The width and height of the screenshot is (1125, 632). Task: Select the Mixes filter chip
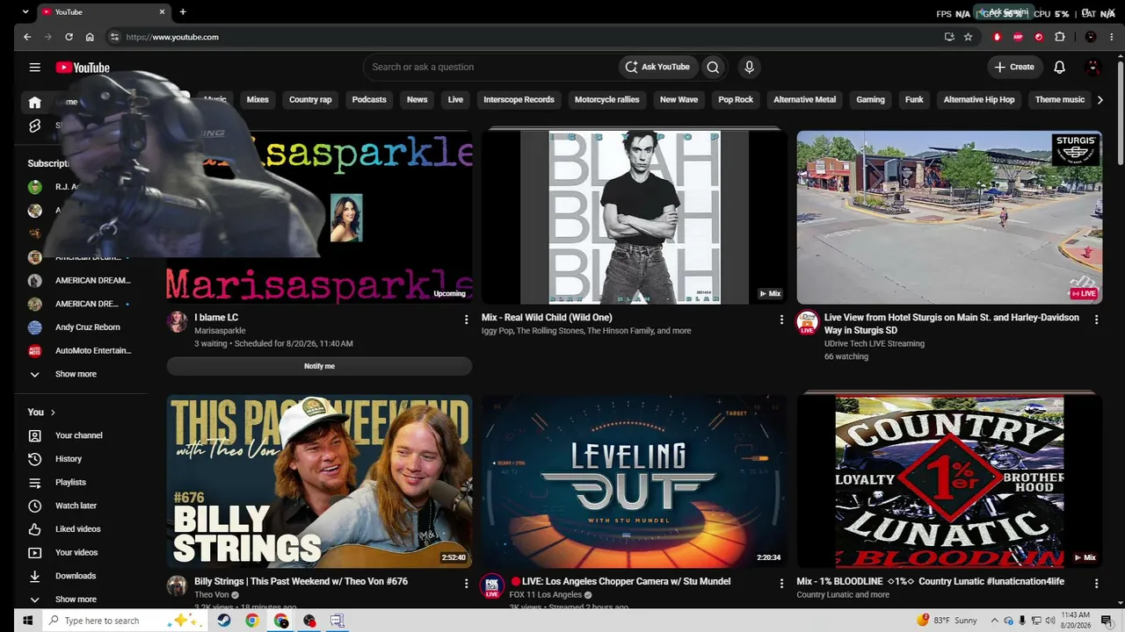click(258, 100)
